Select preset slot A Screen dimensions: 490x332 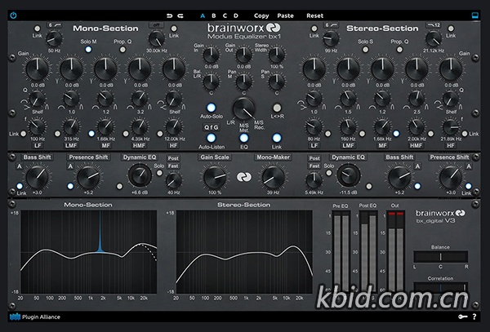(203, 15)
